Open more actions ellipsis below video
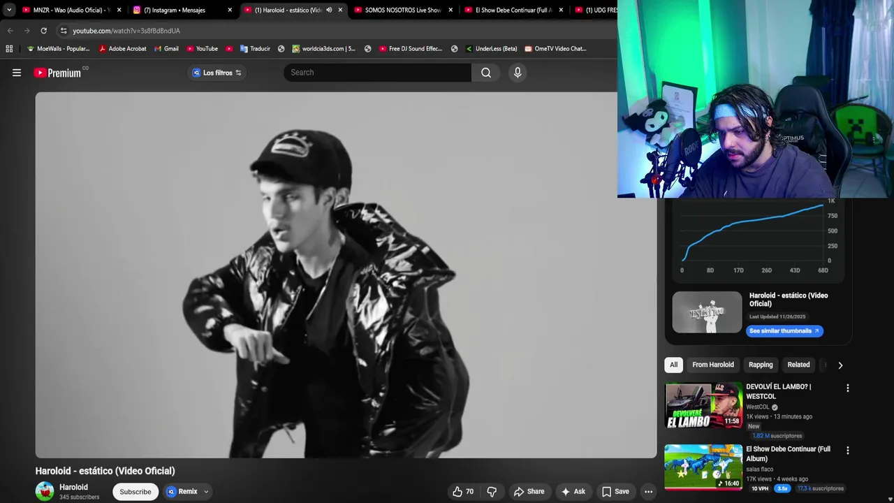Image resolution: width=894 pixels, height=503 pixels. point(648,492)
